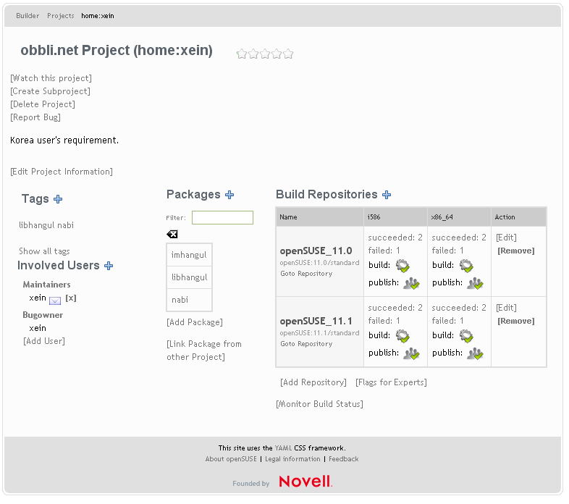Click Create Subproject link
Viewport: 569px width, 504px height.
click(x=51, y=91)
